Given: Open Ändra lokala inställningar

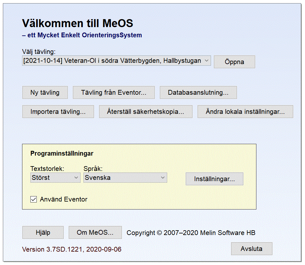Looking at the screenshot, I should point(245,111).
